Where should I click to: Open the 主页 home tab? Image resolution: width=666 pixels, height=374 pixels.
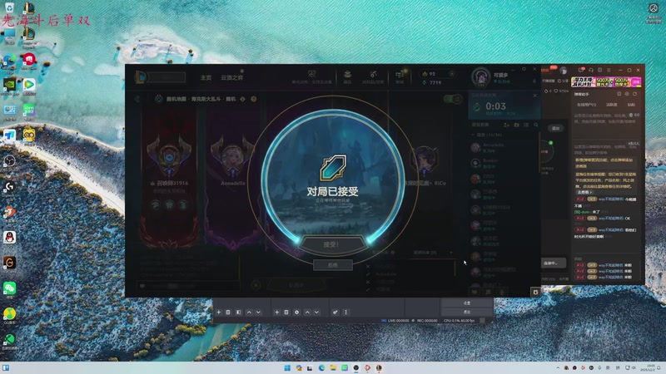pos(206,77)
